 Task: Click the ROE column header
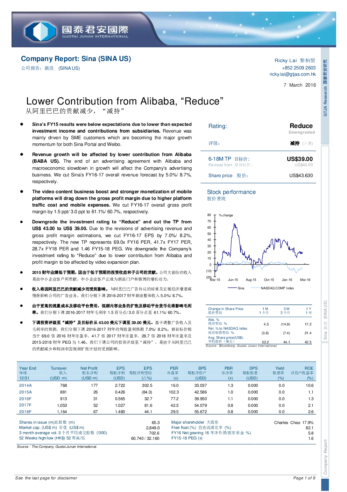pos(309,368)
